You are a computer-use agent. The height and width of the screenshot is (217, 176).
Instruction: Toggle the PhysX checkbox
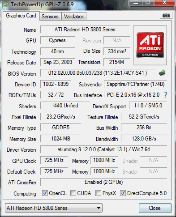(x=98, y=193)
